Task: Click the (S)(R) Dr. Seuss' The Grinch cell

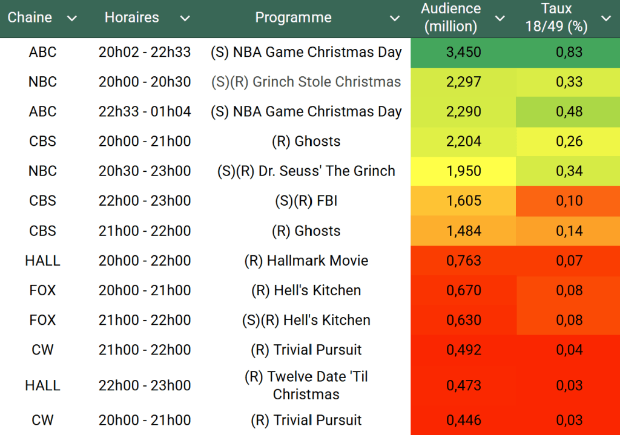Action: (306, 171)
